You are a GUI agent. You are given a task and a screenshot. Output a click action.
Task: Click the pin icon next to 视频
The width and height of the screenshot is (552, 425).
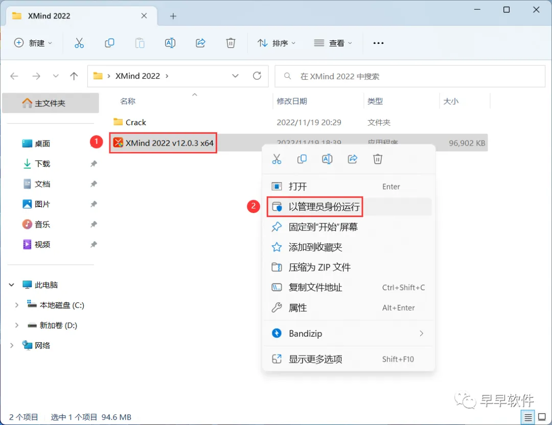[94, 245]
